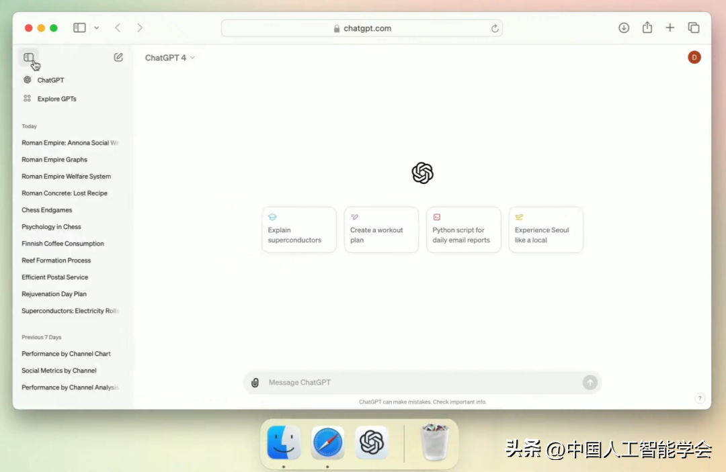Open Safari downloads icon
The width and height of the screenshot is (726, 472).
click(x=624, y=28)
